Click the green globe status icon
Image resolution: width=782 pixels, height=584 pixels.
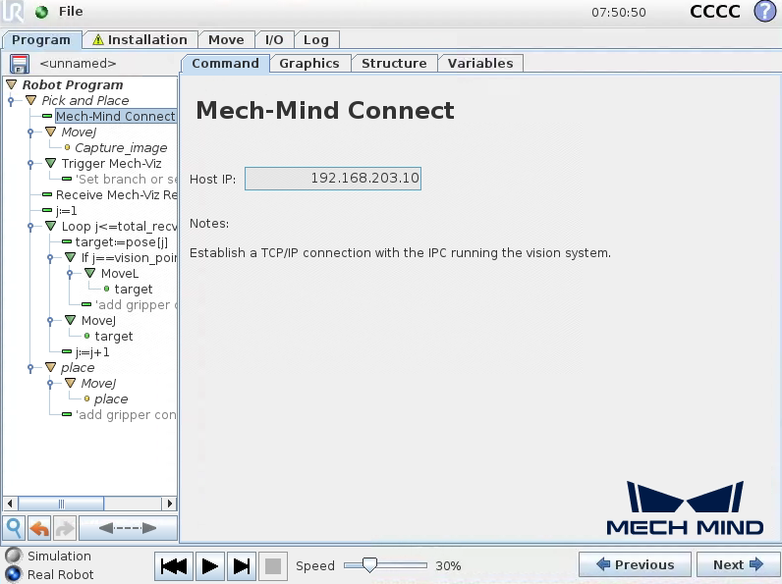[41, 12]
